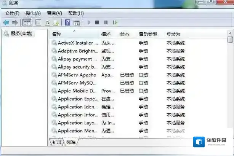234x156 pixels.
Task: Sort by the 启动类型 column header
Action: click(147, 34)
